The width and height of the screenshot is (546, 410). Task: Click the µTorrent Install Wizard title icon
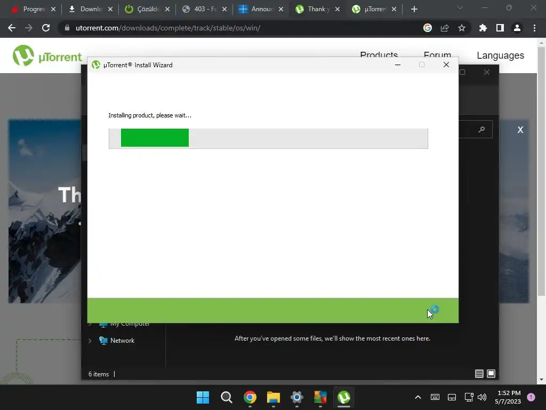[x=96, y=65]
